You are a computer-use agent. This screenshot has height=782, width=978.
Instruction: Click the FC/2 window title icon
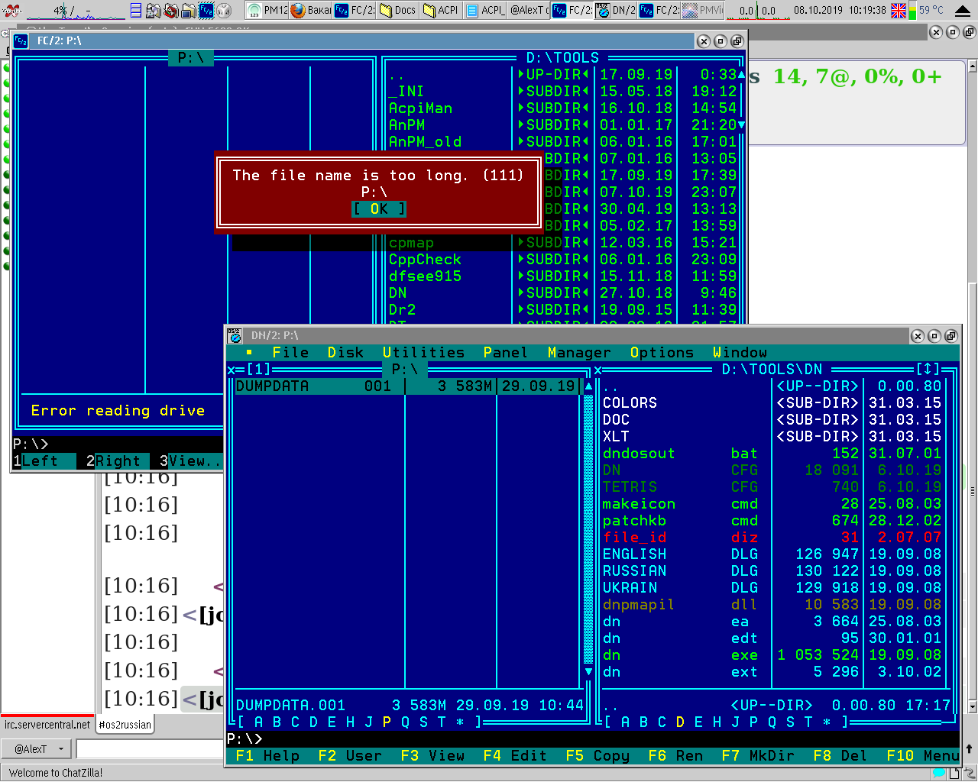tap(21, 40)
